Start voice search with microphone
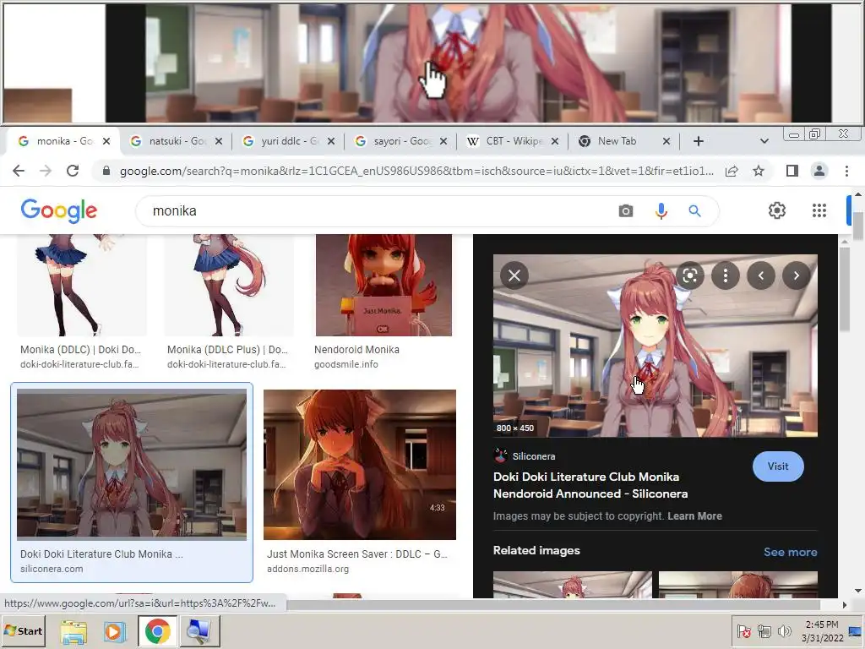Viewport: 865px width, 649px height. point(661,210)
